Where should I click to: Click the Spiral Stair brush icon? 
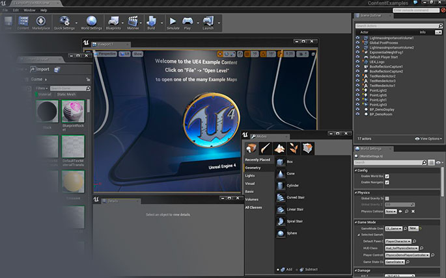[281, 221]
